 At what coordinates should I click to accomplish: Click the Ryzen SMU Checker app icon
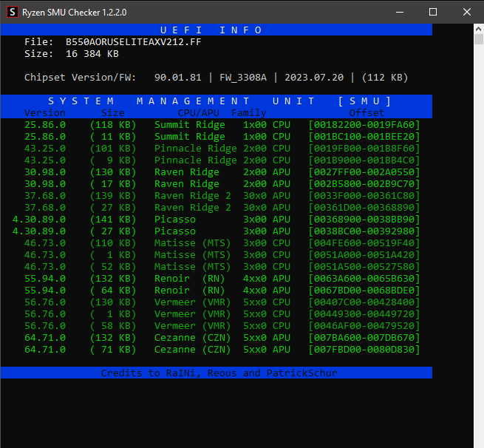coord(13,13)
